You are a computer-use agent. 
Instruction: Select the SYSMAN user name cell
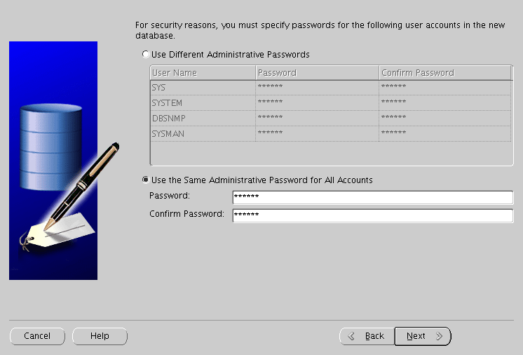(203, 133)
